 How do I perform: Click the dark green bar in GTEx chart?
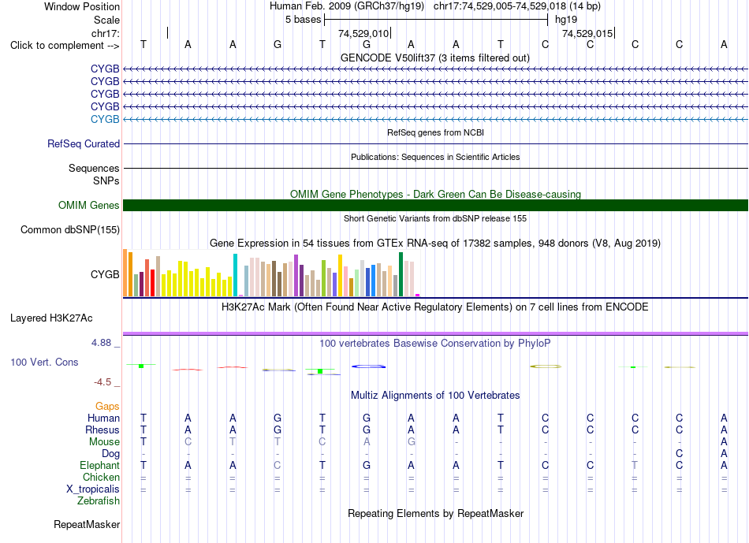click(401, 274)
